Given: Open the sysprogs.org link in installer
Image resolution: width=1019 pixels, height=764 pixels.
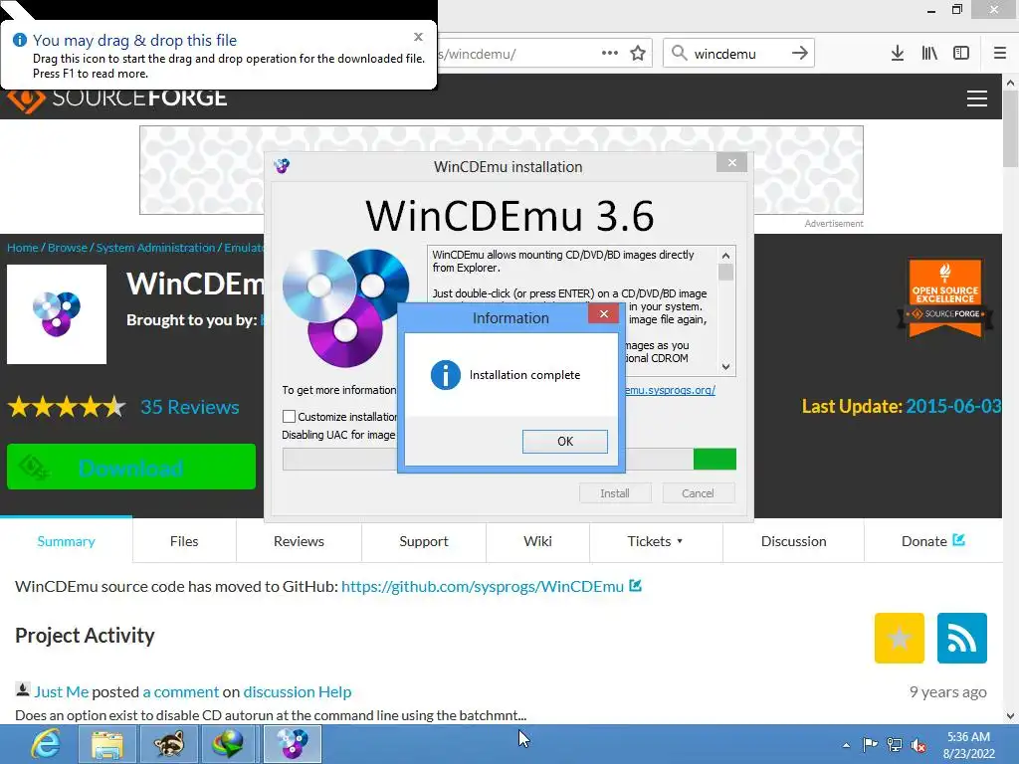Looking at the screenshot, I should point(670,390).
